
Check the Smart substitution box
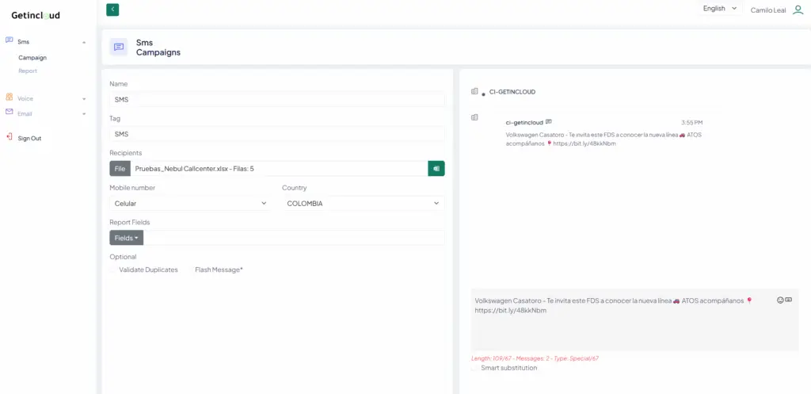click(475, 368)
